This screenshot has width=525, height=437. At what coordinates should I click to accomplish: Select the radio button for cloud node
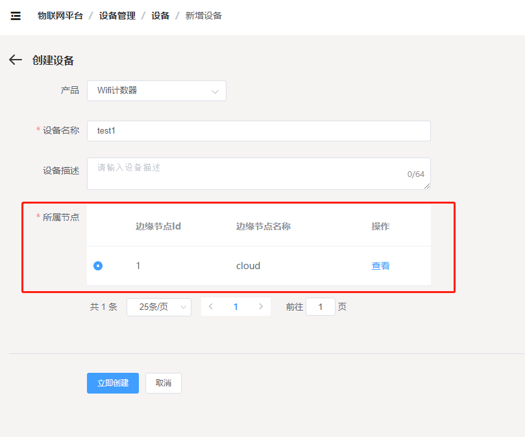point(98,266)
